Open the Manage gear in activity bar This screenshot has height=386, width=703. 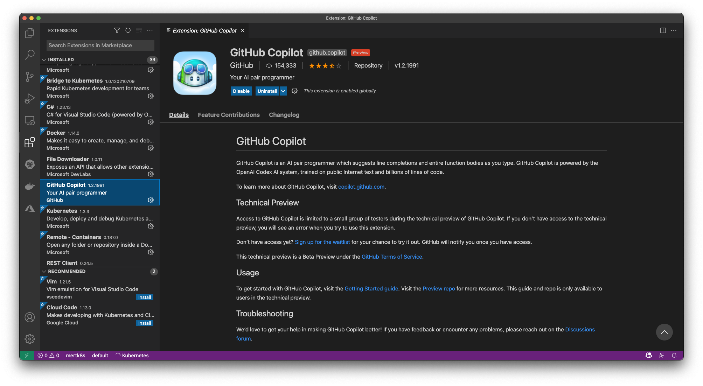coord(30,339)
